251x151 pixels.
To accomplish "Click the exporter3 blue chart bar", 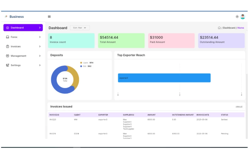I will [x=164, y=78].
